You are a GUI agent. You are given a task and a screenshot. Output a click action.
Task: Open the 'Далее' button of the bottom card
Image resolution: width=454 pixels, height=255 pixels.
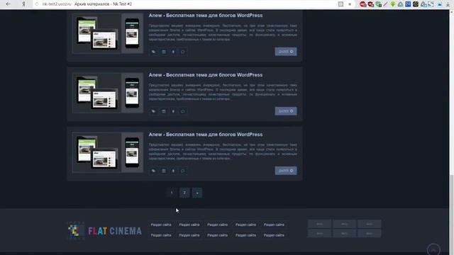click(x=286, y=171)
